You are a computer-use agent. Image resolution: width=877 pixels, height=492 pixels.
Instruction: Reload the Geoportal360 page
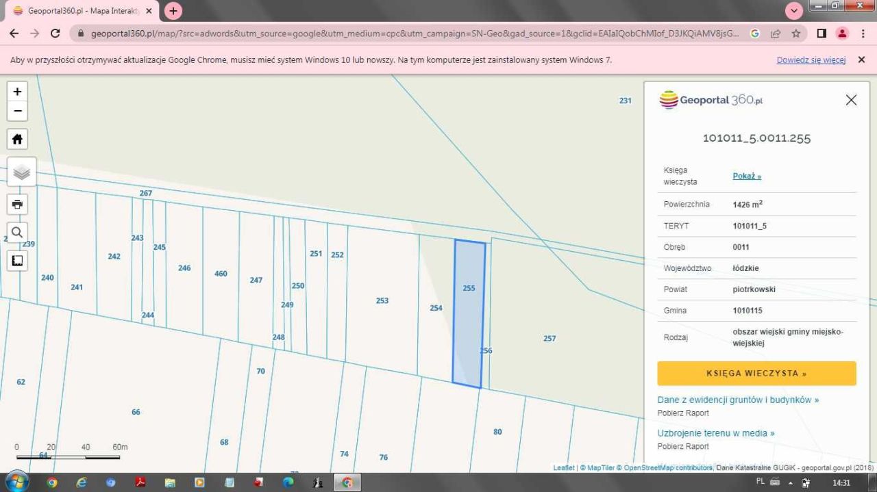55,34
